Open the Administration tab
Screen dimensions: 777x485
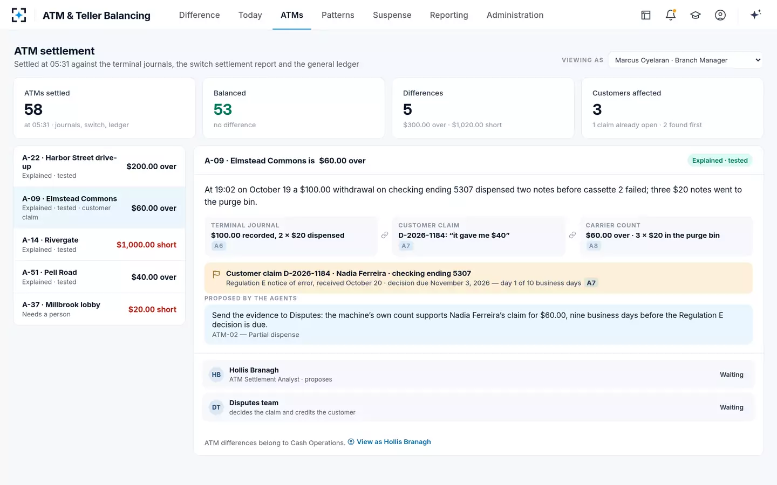pyautogui.click(x=515, y=15)
